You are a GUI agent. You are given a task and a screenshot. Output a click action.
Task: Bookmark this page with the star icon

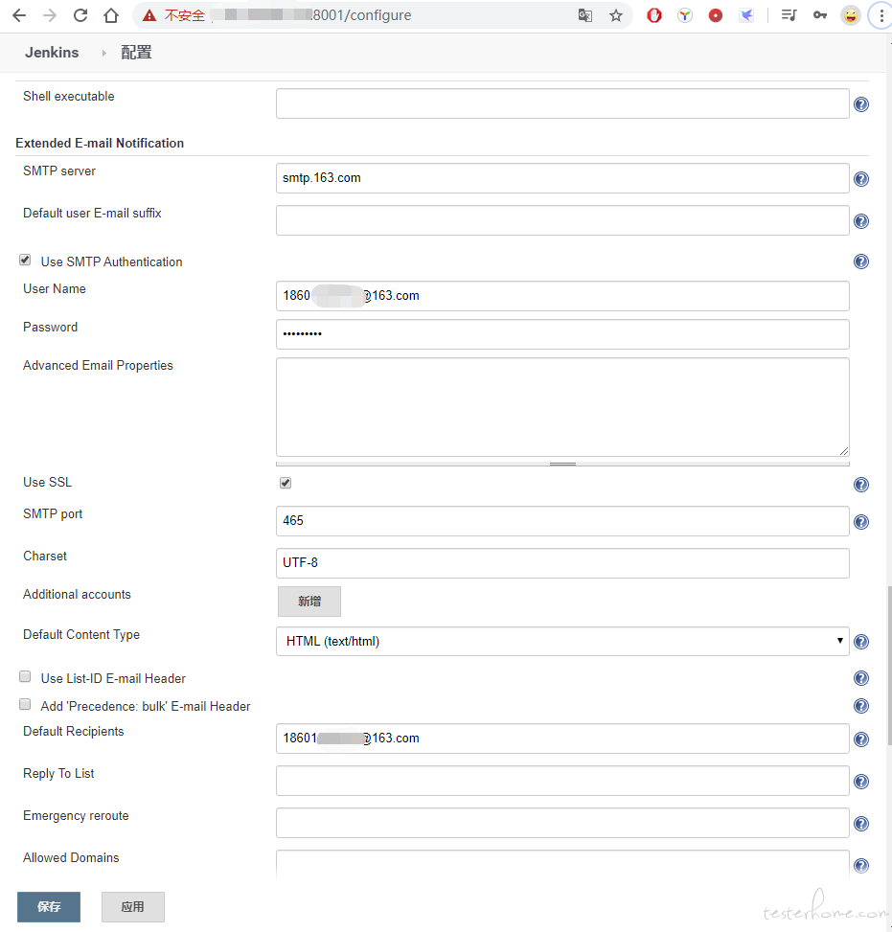pyautogui.click(x=616, y=15)
